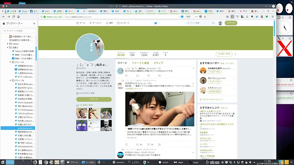Like the first tweet with heart icon
This screenshot has width=294, height=165.
coord(148,76)
